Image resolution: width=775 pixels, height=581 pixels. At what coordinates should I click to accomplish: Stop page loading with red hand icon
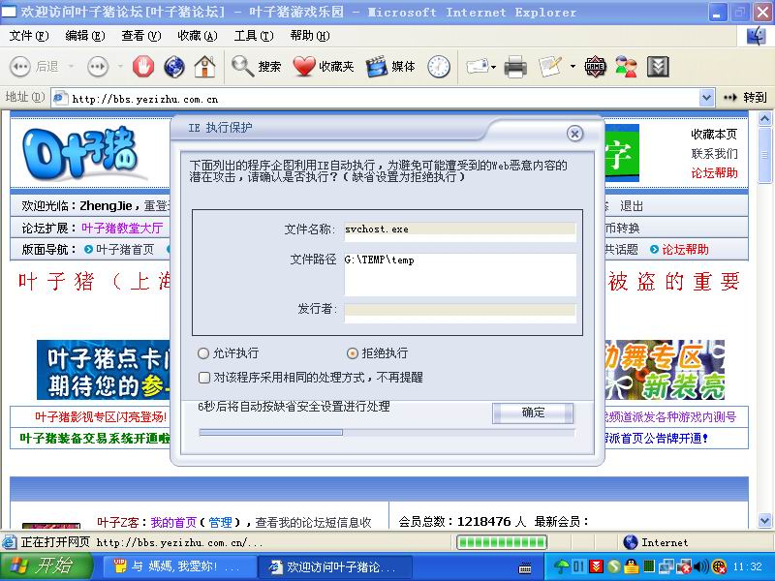point(143,66)
